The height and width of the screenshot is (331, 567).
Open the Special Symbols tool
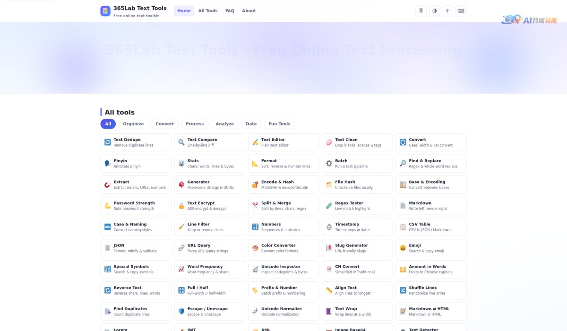coord(136,269)
